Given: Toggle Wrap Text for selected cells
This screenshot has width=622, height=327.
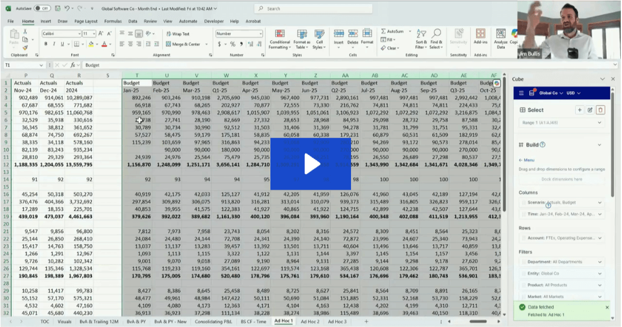Looking at the screenshot, I should tap(178, 34).
